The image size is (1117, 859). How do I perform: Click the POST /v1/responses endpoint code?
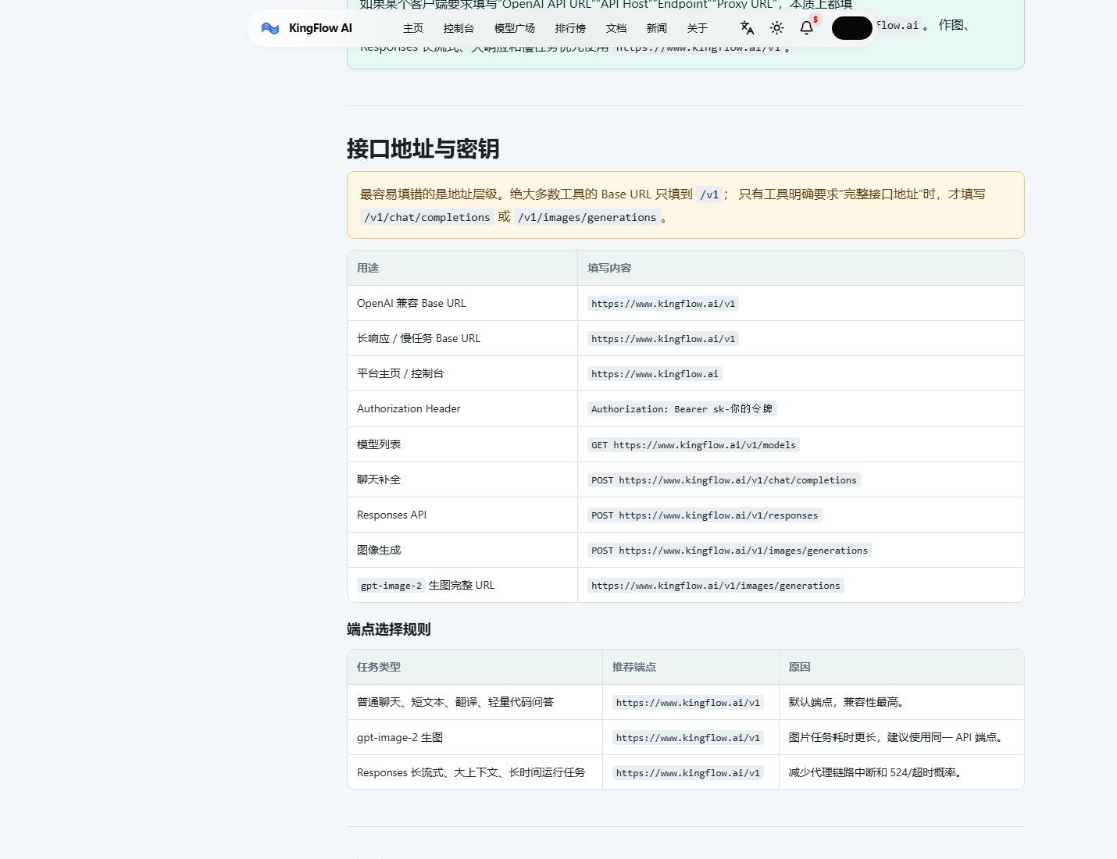coord(705,515)
